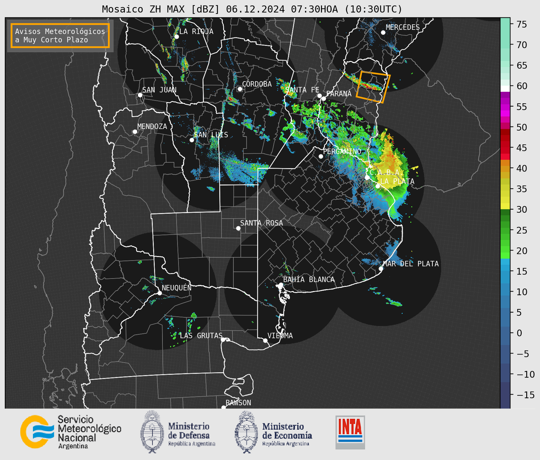
Task: Click the NEUQUÉN map label
Action: 177,288
